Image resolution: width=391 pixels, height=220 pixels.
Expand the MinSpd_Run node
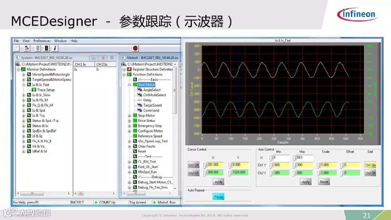pyautogui.click(x=129, y=172)
